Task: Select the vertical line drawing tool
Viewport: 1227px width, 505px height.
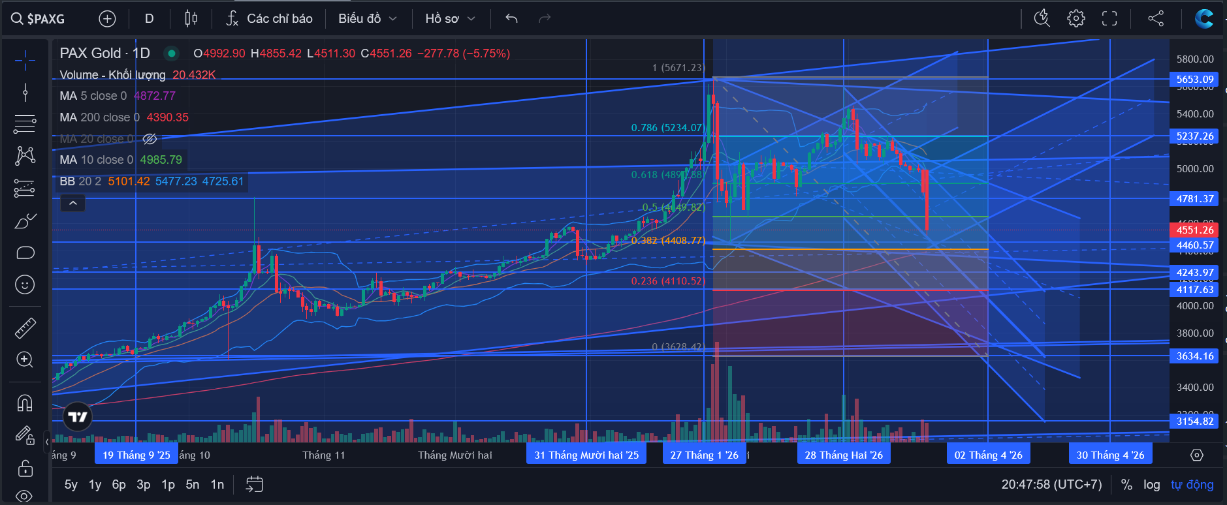Action: pyautogui.click(x=25, y=92)
